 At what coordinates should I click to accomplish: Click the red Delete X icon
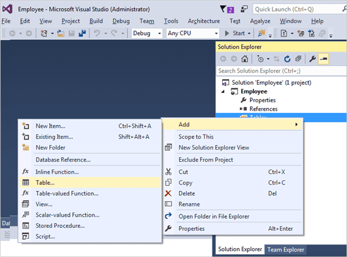[x=168, y=193]
